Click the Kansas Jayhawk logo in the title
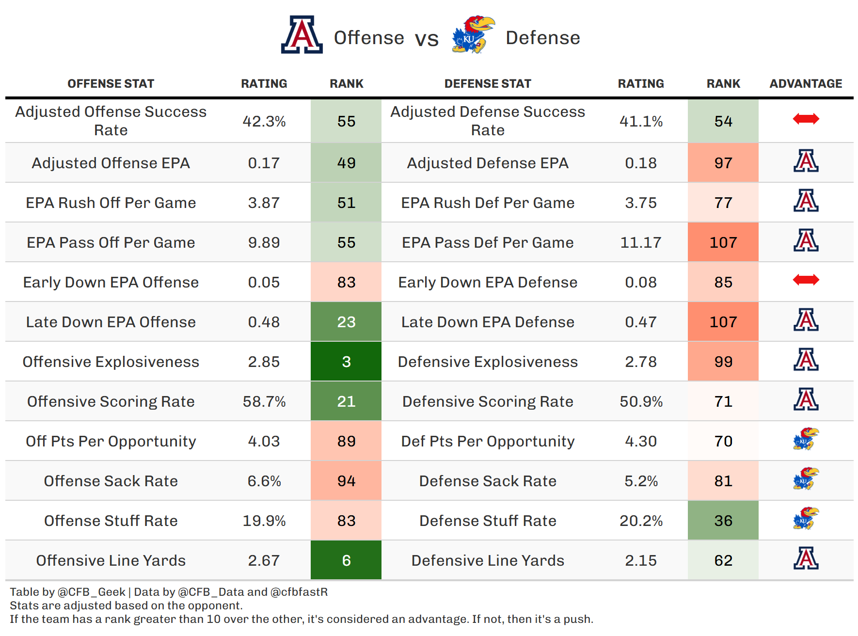Screen dimensions: 858x636 tap(473, 35)
